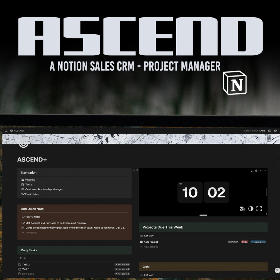The height and width of the screenshot is (280, 280).
Task: Open the Field Notes navigation link
Action: point(32,194)
